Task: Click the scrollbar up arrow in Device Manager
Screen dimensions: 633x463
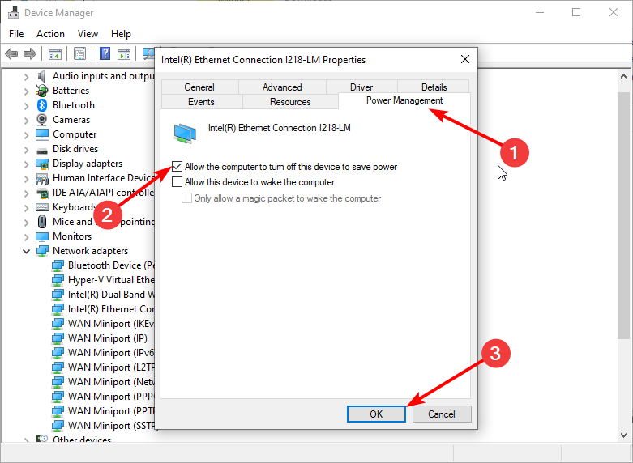Action: pos(624,76)
